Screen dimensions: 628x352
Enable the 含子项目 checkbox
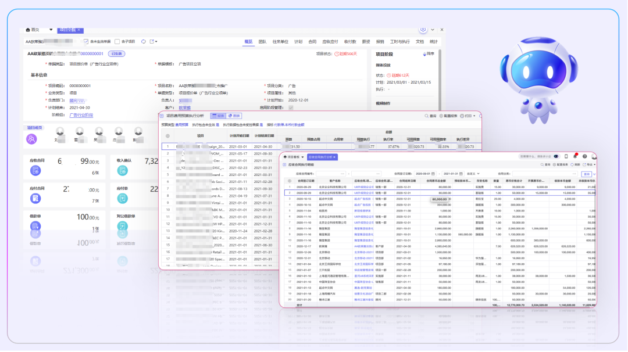pyautogui.click(x=117, y=42)
